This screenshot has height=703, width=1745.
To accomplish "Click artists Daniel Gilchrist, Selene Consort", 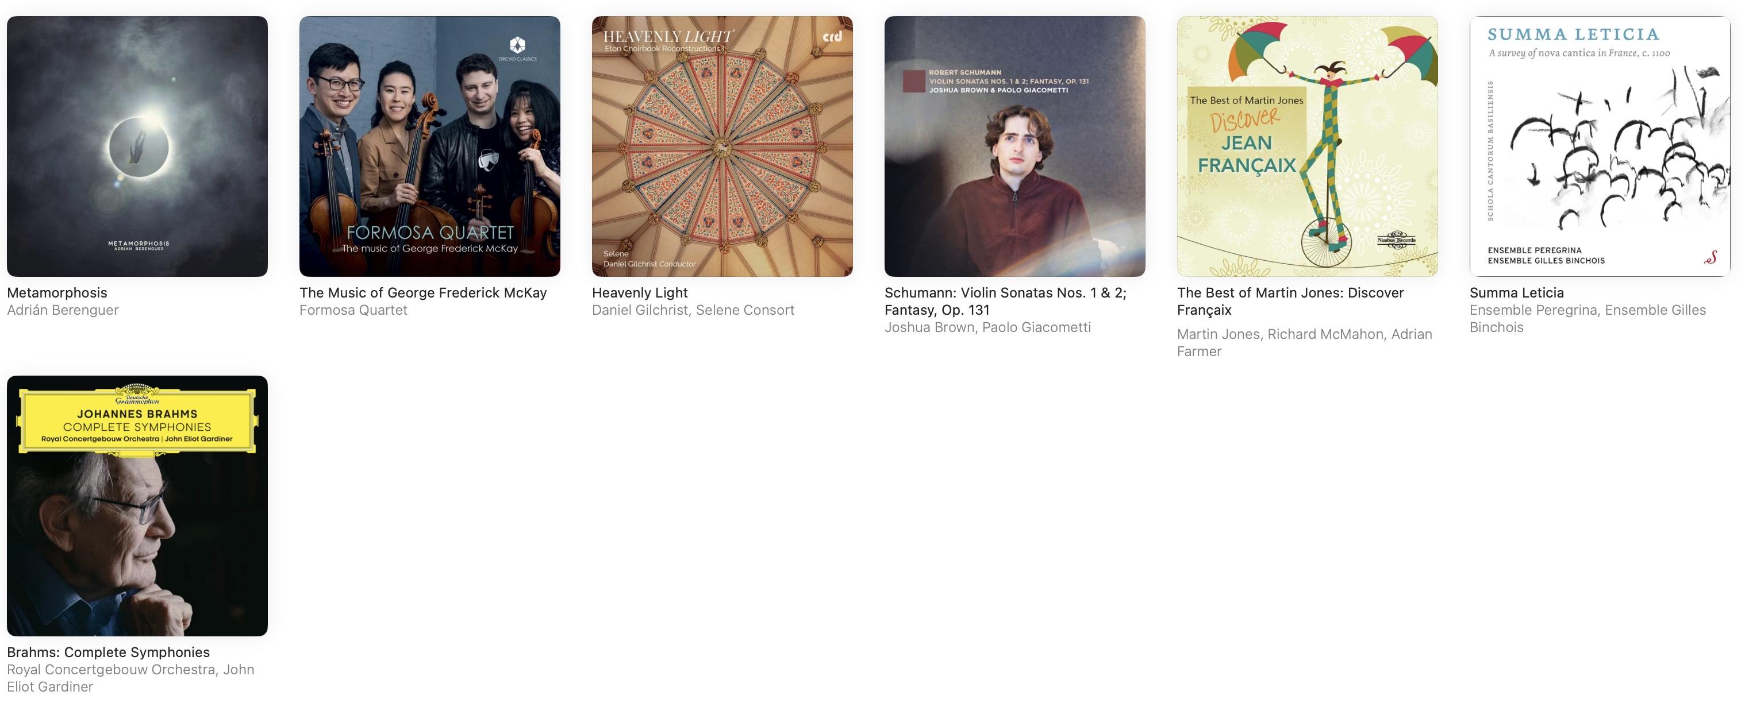I will coord(693,310).
